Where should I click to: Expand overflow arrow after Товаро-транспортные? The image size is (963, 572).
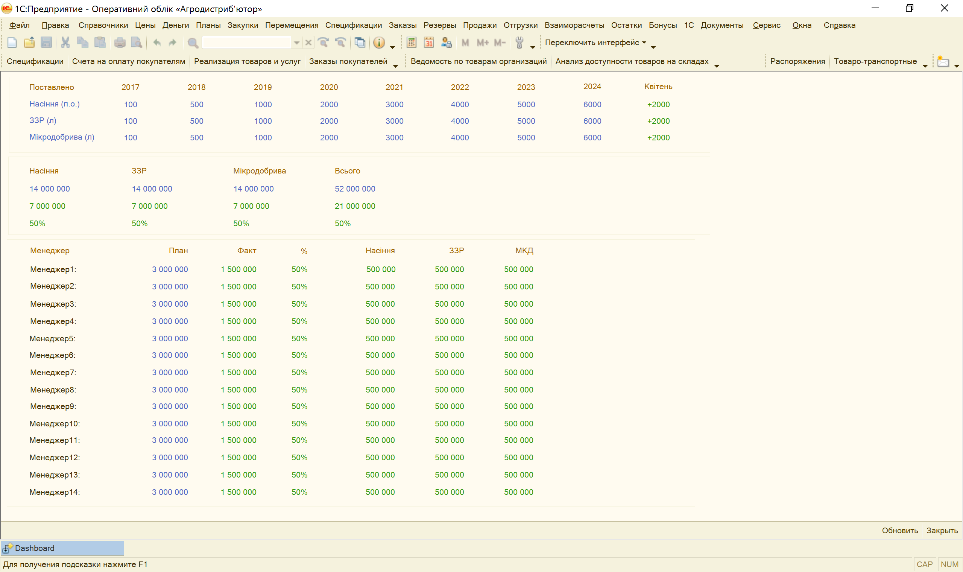click(x=925, y=66)
